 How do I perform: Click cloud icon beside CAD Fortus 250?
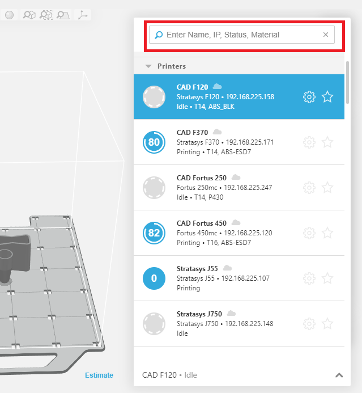[x=236, y=177]
